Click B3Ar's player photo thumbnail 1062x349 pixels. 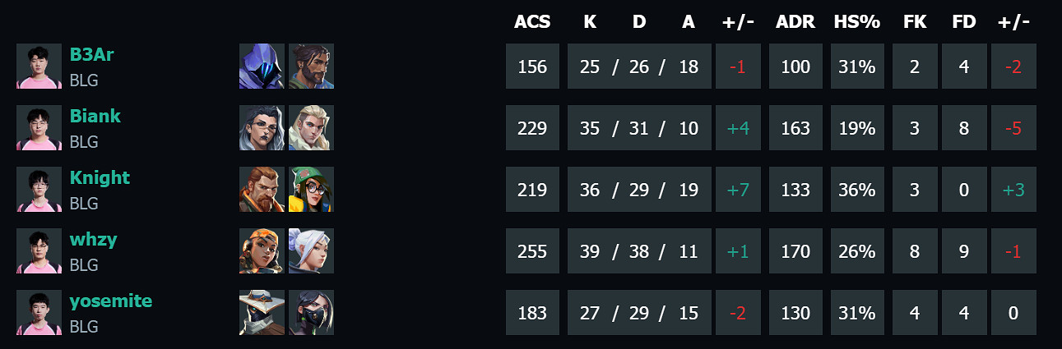(39, 67)
